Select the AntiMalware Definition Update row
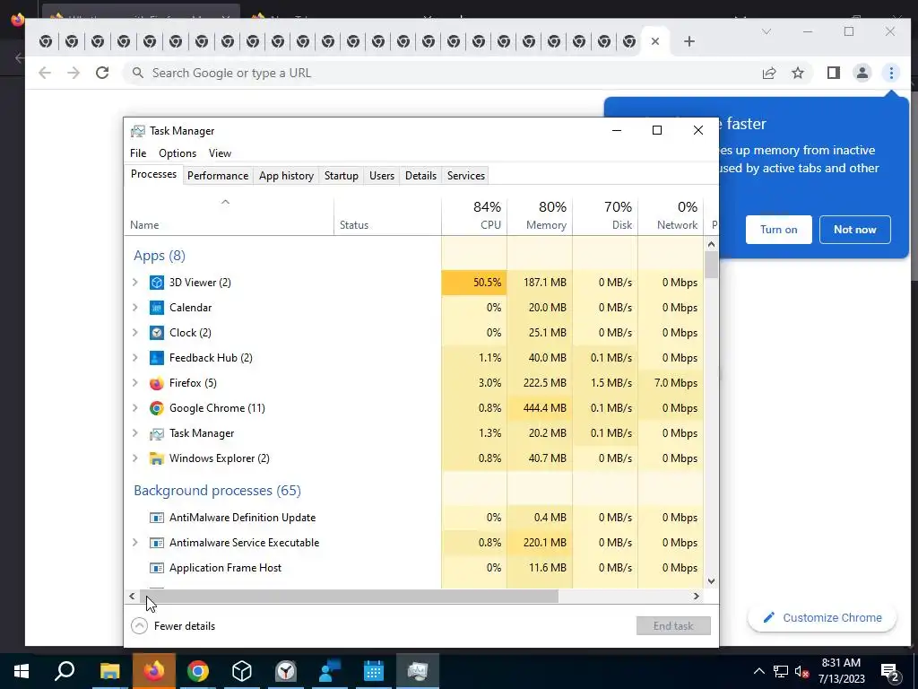This screenshot has width=918, height=689. (x=413, y=518)
